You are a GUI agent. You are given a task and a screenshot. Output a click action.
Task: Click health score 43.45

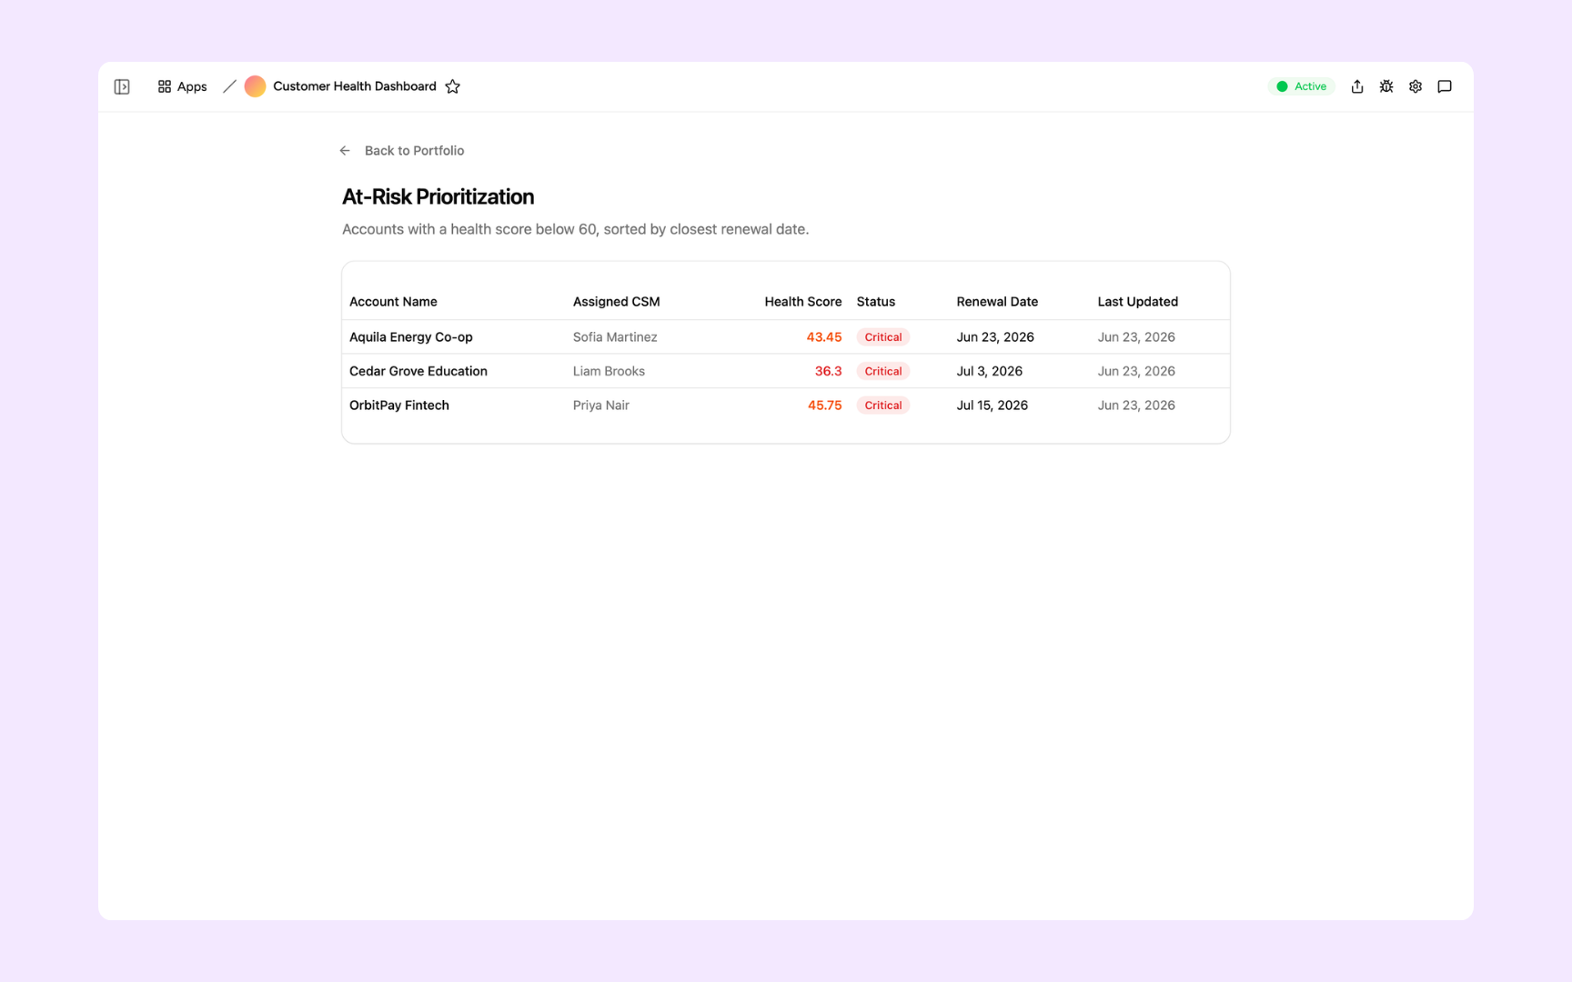824,337
